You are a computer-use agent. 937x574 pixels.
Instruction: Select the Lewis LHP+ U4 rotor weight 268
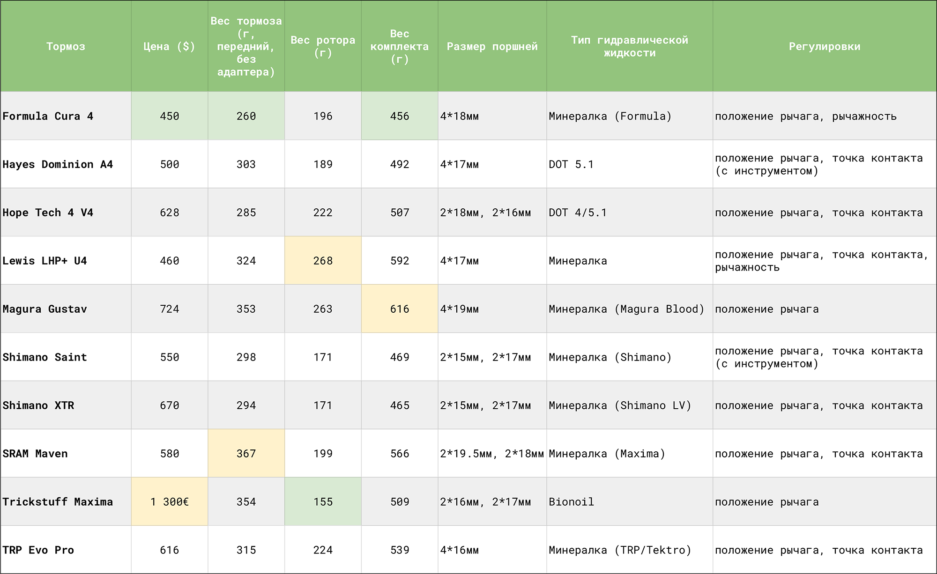click(323, 261)
